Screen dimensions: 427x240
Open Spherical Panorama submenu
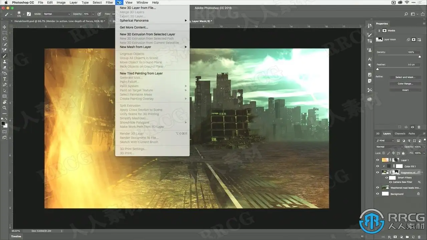click(x=152, y=20)
